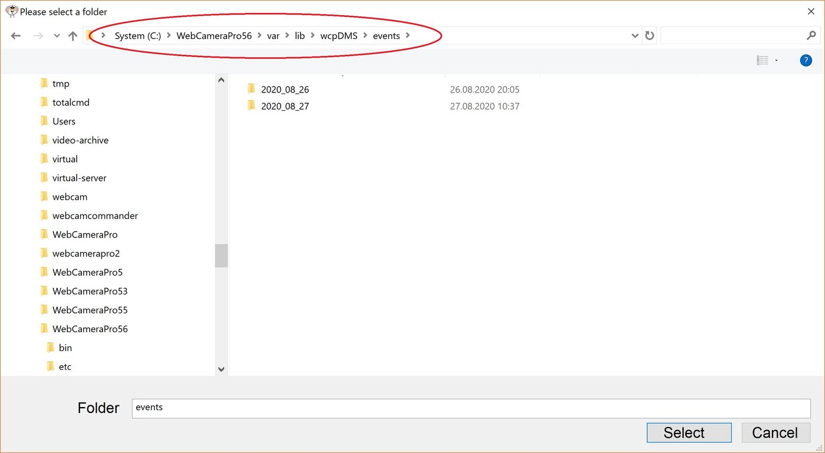Expand chevron after System (C:) breadcrumb
825x453 pixels.
coord(169,36)
